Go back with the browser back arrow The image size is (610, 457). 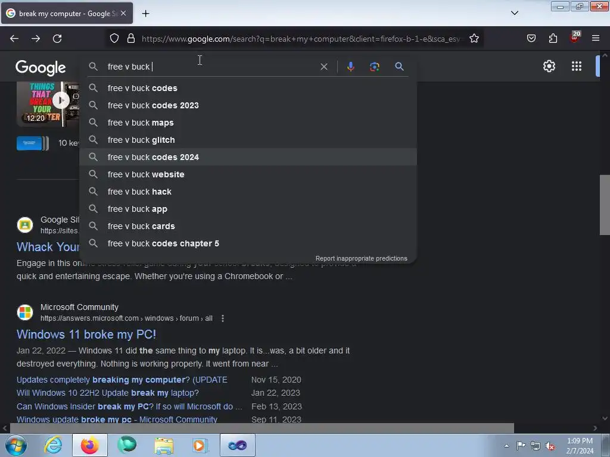pyautogui.click(x=14, y=39)
